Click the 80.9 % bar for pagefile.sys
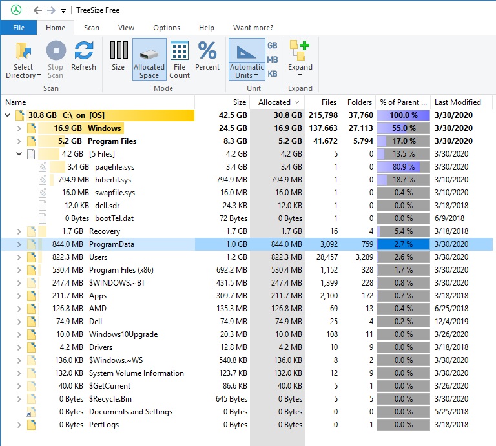Image resolution: width=496 pixels, height=446 pixels. (403, 167)
